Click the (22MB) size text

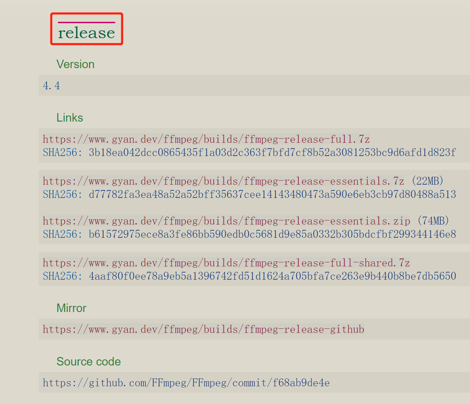point(427,181)
